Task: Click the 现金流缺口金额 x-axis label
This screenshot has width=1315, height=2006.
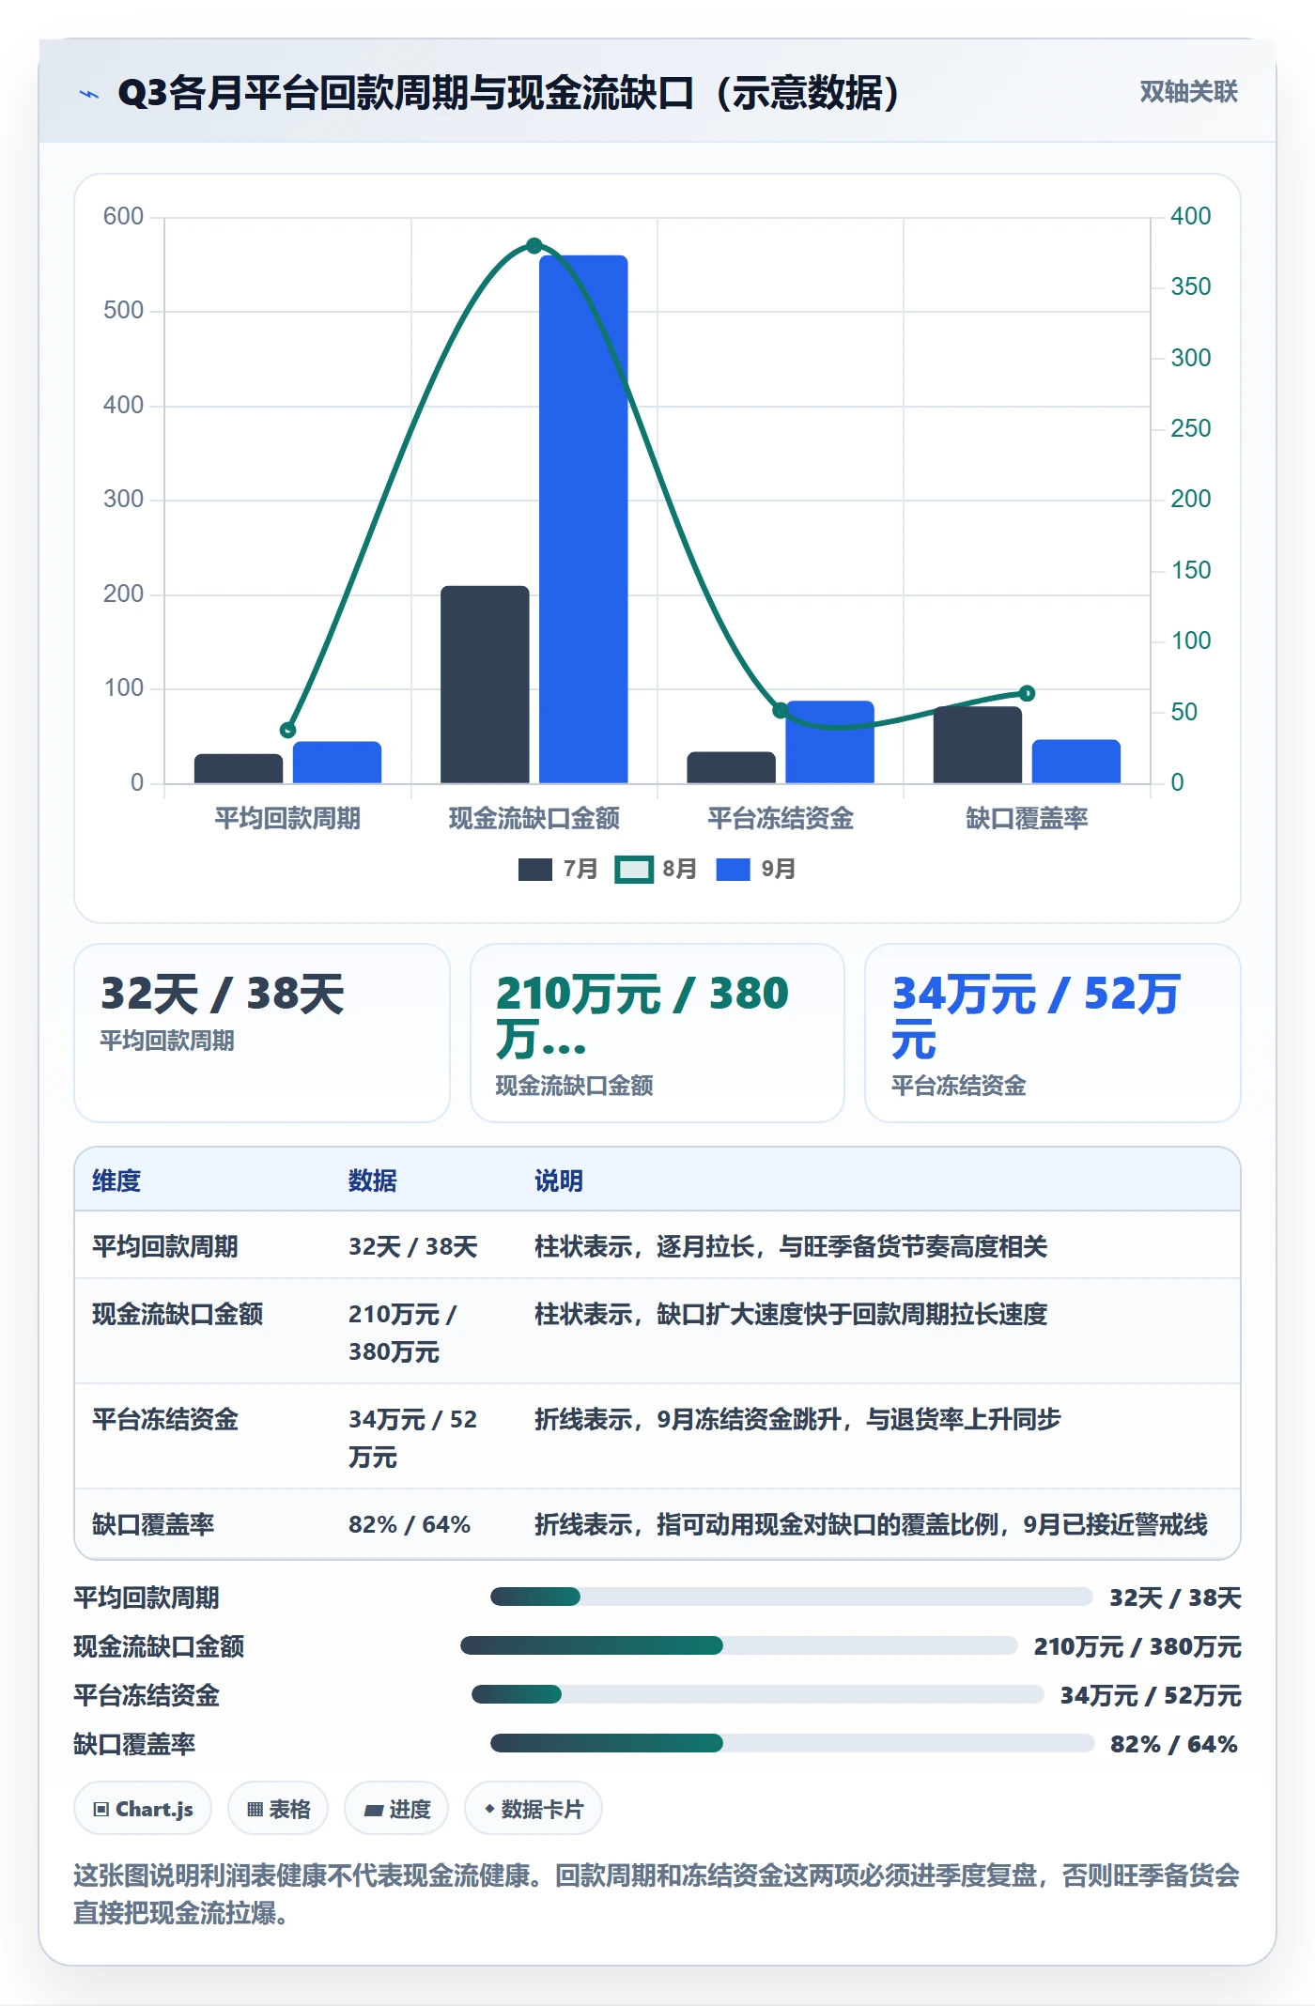Action: click(x=534, y=818)
